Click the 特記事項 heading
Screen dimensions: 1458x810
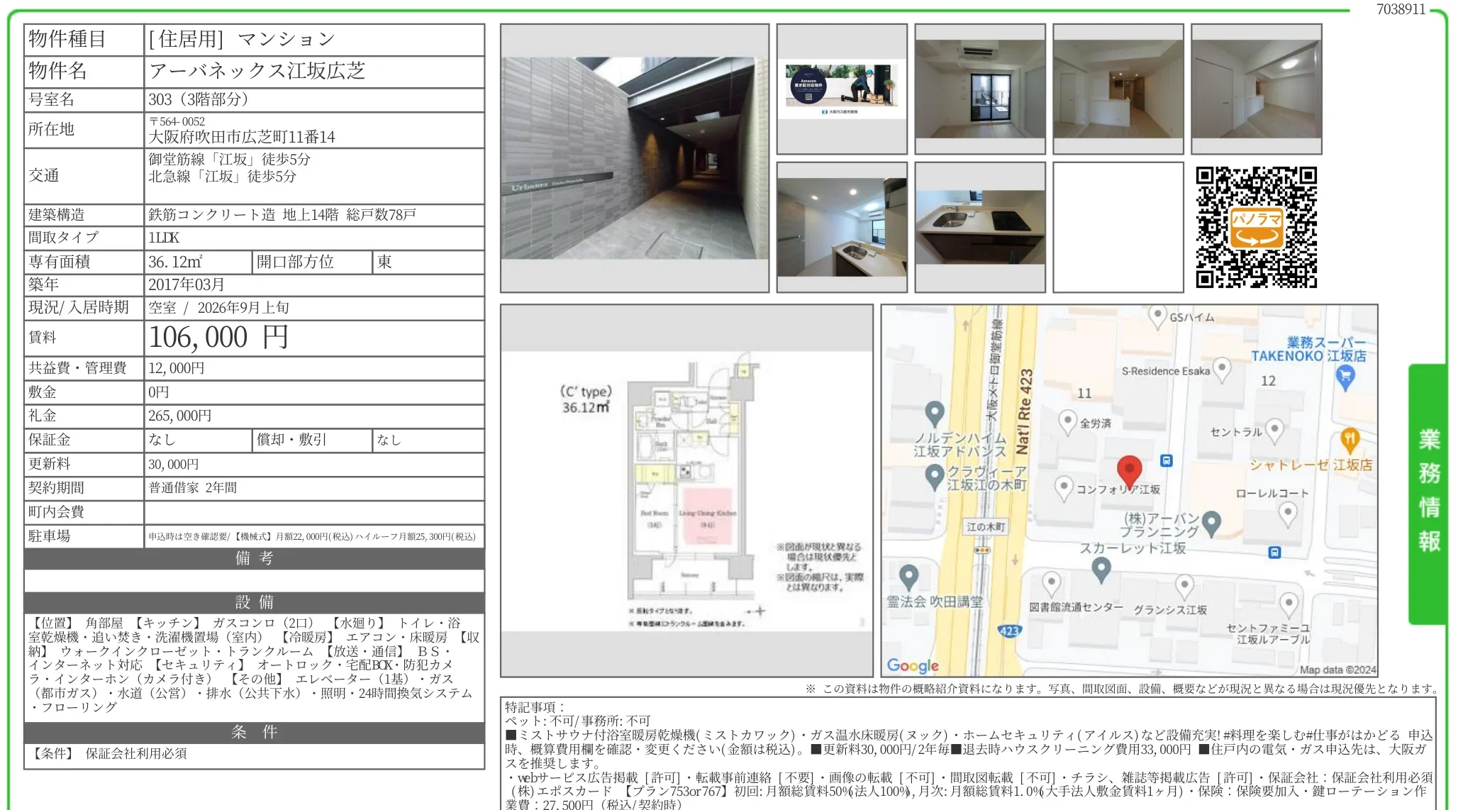(x=535, y=707)
